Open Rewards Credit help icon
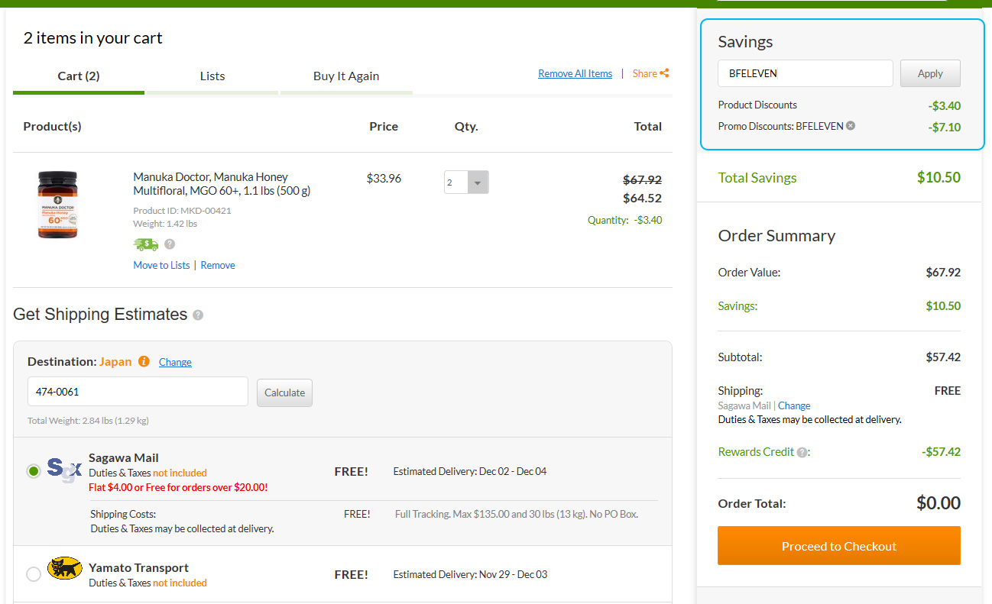The height and width of the screenshot is (604, 992). pyautogui.click(x=802, y=452)
